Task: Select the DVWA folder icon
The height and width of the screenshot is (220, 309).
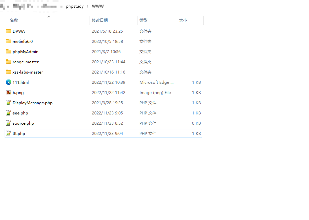Action: tap(9, 31)
